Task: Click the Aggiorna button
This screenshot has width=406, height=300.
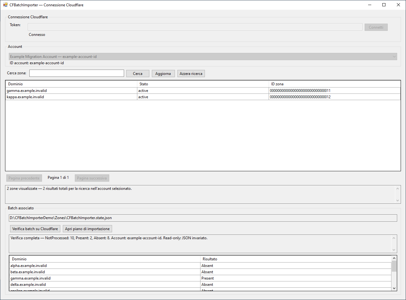Action: point(163,74)
